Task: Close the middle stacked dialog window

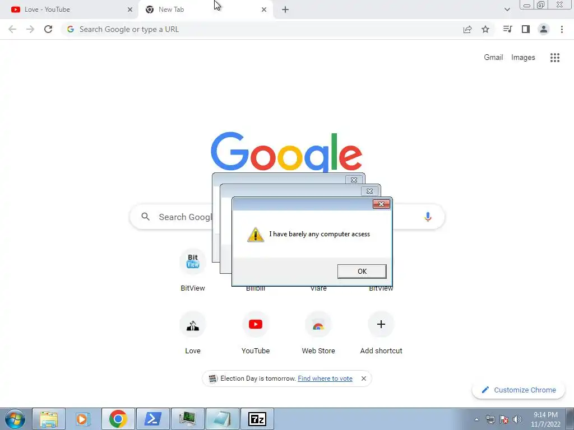Action: click(370, 191)
